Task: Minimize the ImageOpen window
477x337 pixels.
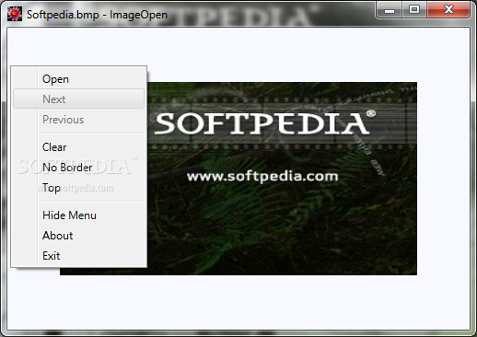Action: [389, 10]
